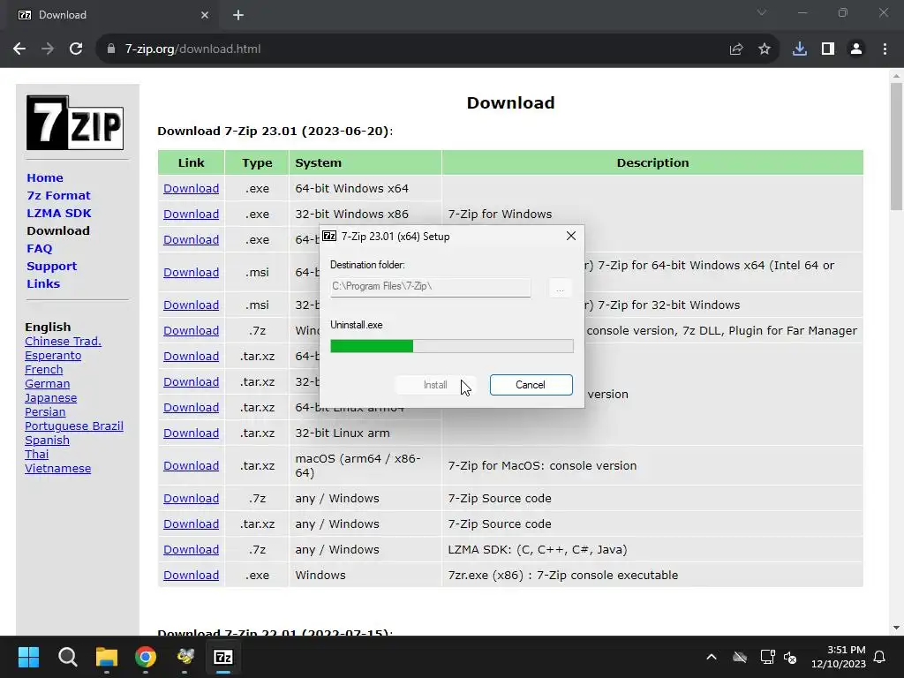
Task: Open the Chrome downloads icon
Action: (x=800, y=49)
